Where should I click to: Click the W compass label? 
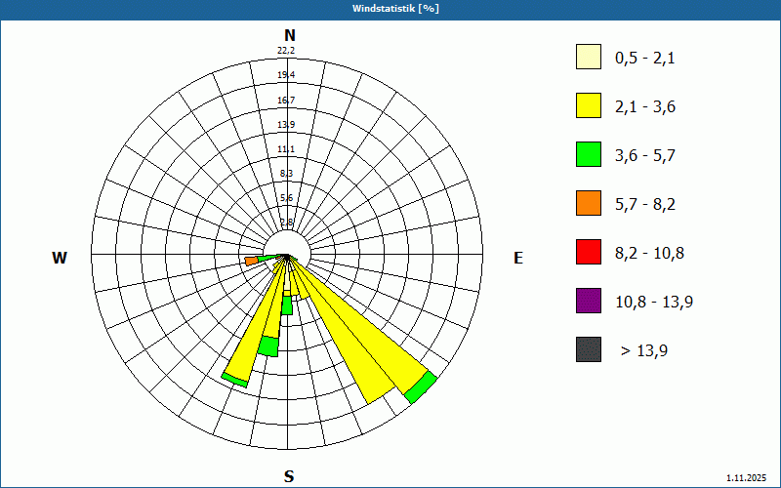coord(60,258)
